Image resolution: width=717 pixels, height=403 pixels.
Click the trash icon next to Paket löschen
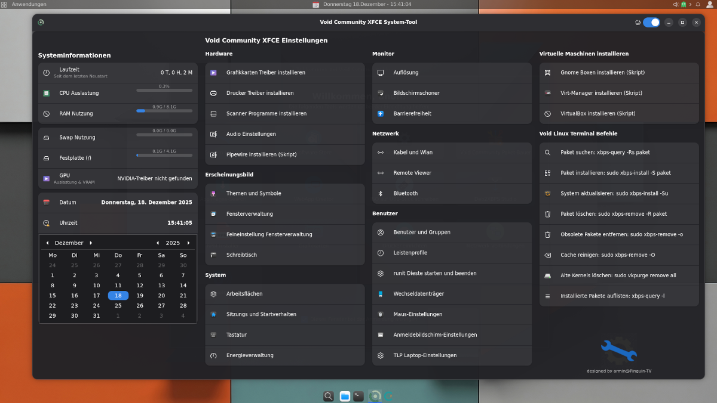click(547, 214)
